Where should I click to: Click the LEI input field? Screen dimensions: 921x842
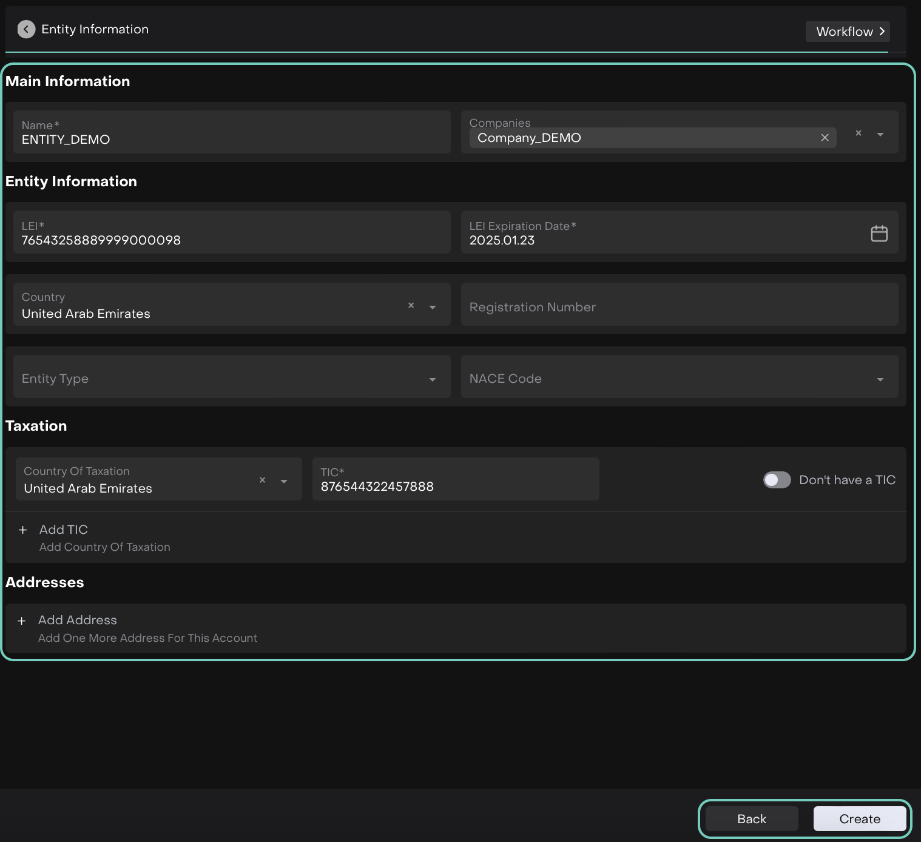[x=232, y=240]
